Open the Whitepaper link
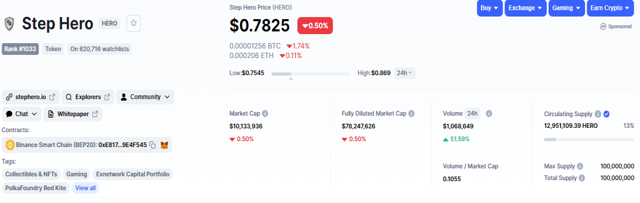Image resolution: width=640 pixels, height=203 pixels. coord(73,114)
